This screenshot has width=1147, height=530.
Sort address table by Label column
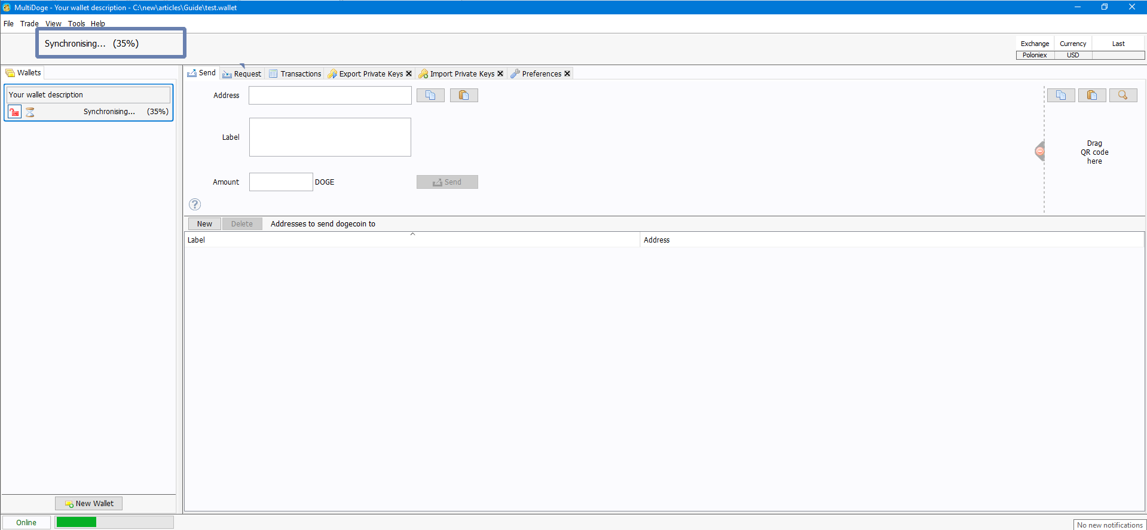(x=412, y=240)
